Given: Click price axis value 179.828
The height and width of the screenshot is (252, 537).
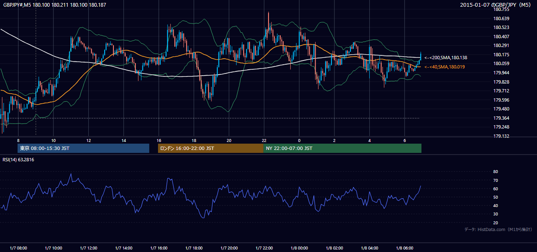Looking at the screenshot, I should click(501, 82).
